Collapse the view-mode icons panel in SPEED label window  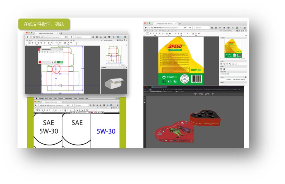pos(220,61)
